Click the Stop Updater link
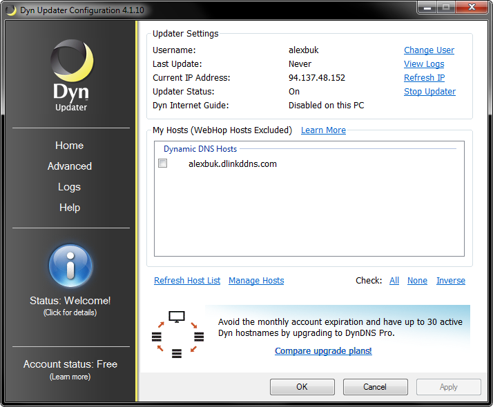Viewport: 493px width, 407px height. pos(429,92)
